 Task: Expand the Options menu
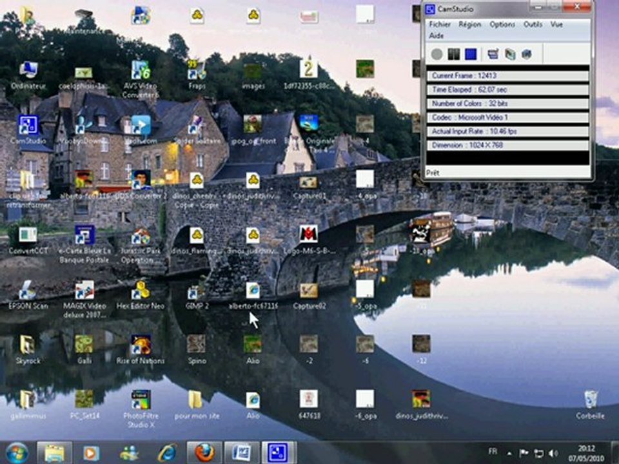pyautogui.click(x=502, y=24)
